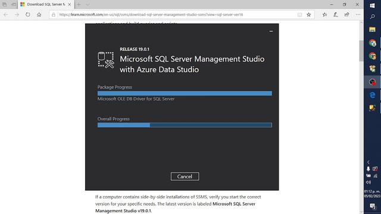Click the Package Progress bar
Image resolution: width=381 pixels, height=214 pixels.
point(185,93)
